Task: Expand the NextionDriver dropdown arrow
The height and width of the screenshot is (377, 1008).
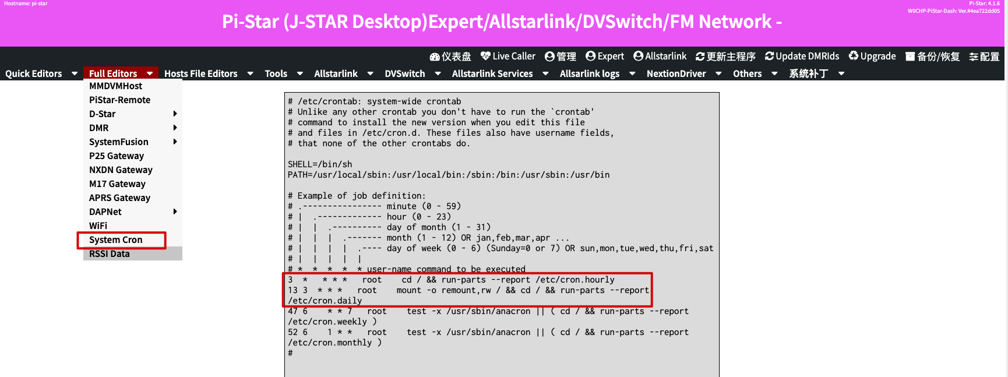Action: [719, 73]
